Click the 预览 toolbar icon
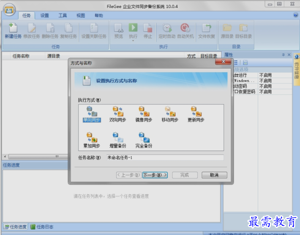Viewport: 300px width, 235px height. click(119, 28)
